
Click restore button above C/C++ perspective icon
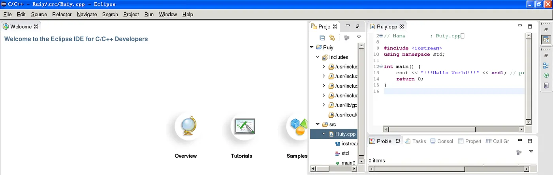546,30
